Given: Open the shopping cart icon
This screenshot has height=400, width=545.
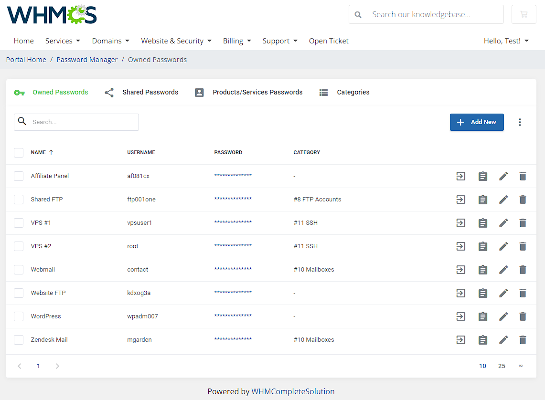Looking at the screenshot, I should pos(524,14).
